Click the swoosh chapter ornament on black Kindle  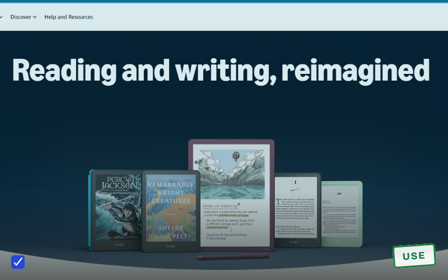[x=296, y=189]
